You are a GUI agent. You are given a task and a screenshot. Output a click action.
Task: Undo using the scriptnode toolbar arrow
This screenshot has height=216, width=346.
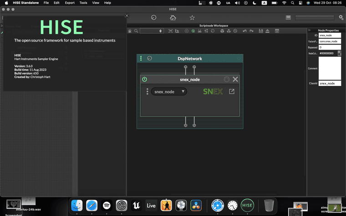[244, 31]
